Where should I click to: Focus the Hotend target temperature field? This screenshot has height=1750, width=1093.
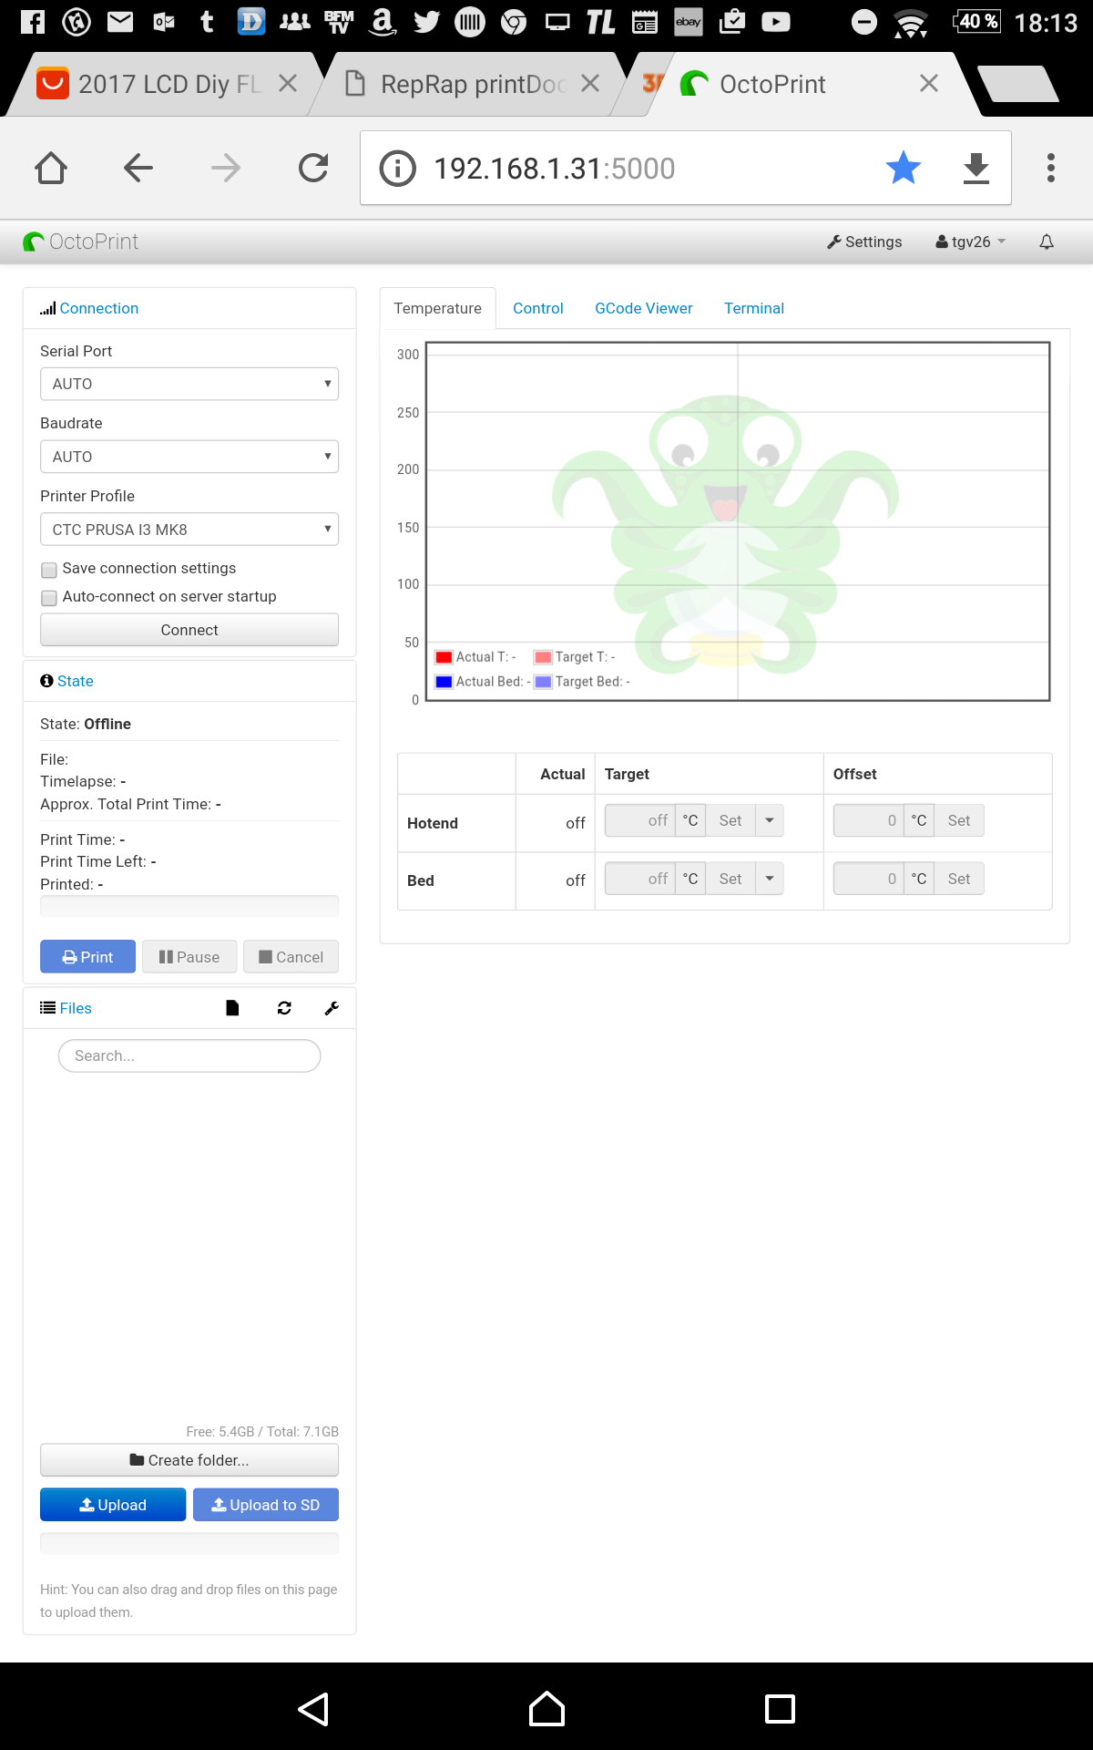tap(640, 820)
